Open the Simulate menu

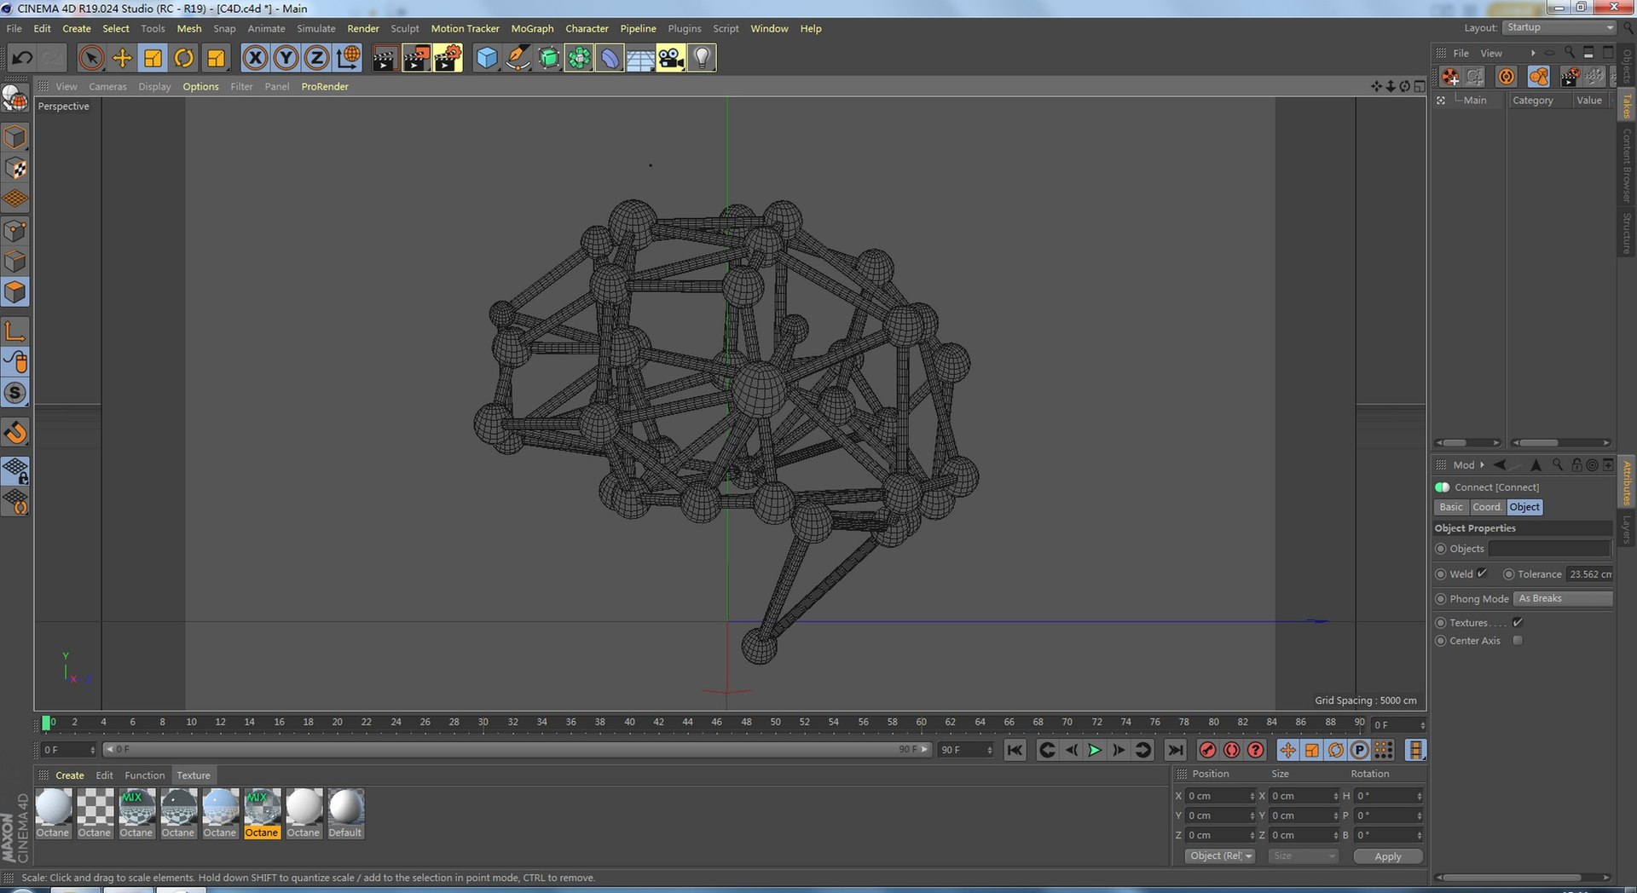[315, 28]
